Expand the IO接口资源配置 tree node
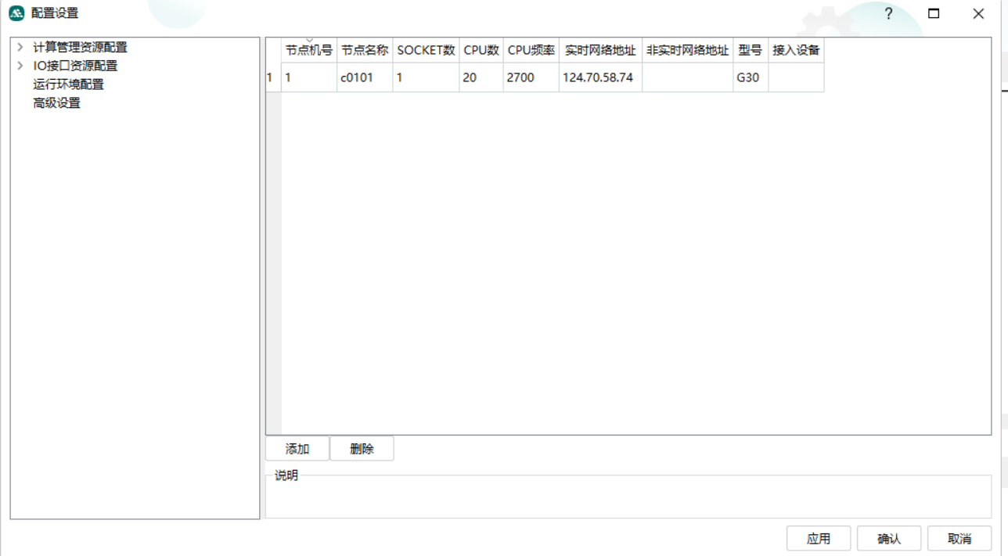The height and width of the screenshot is (556, 1008). pos(20,66)
